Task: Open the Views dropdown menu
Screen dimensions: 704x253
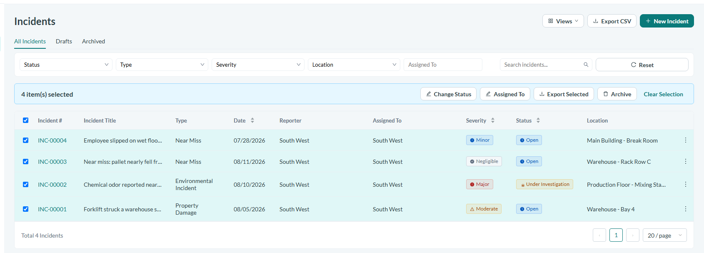Action: (563, 21)
